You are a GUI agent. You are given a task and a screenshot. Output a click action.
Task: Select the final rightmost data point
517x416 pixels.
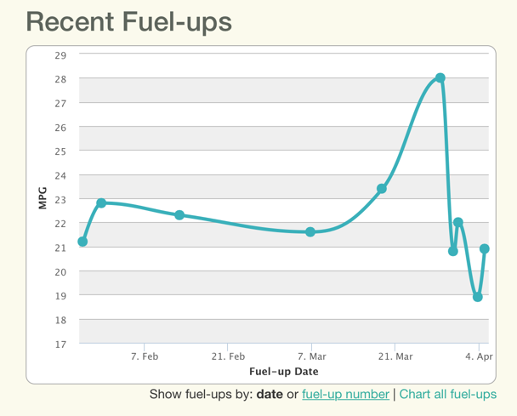pyautogui.click(x=485, y=248)
